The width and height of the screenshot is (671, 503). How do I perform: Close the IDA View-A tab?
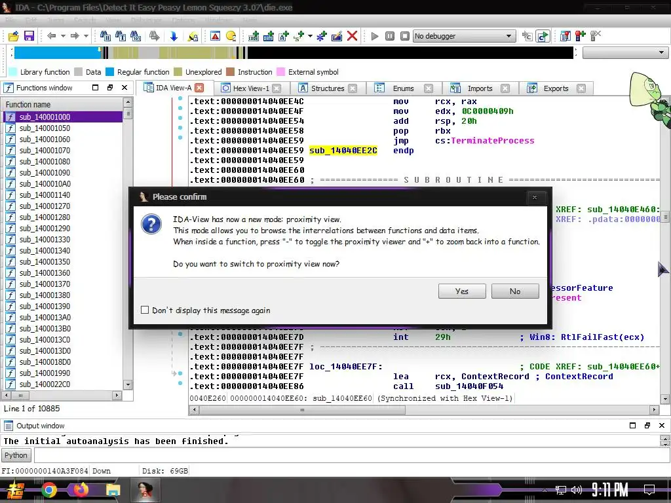[199, 88]
